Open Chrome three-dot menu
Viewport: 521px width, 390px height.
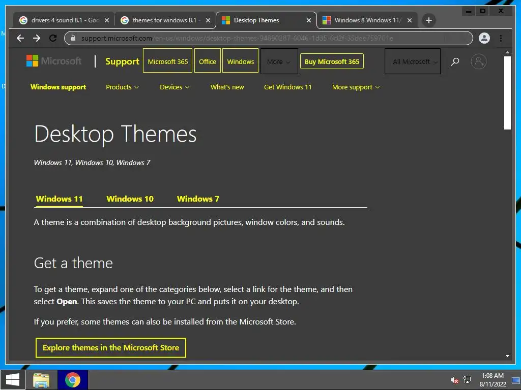pos(501,38)
